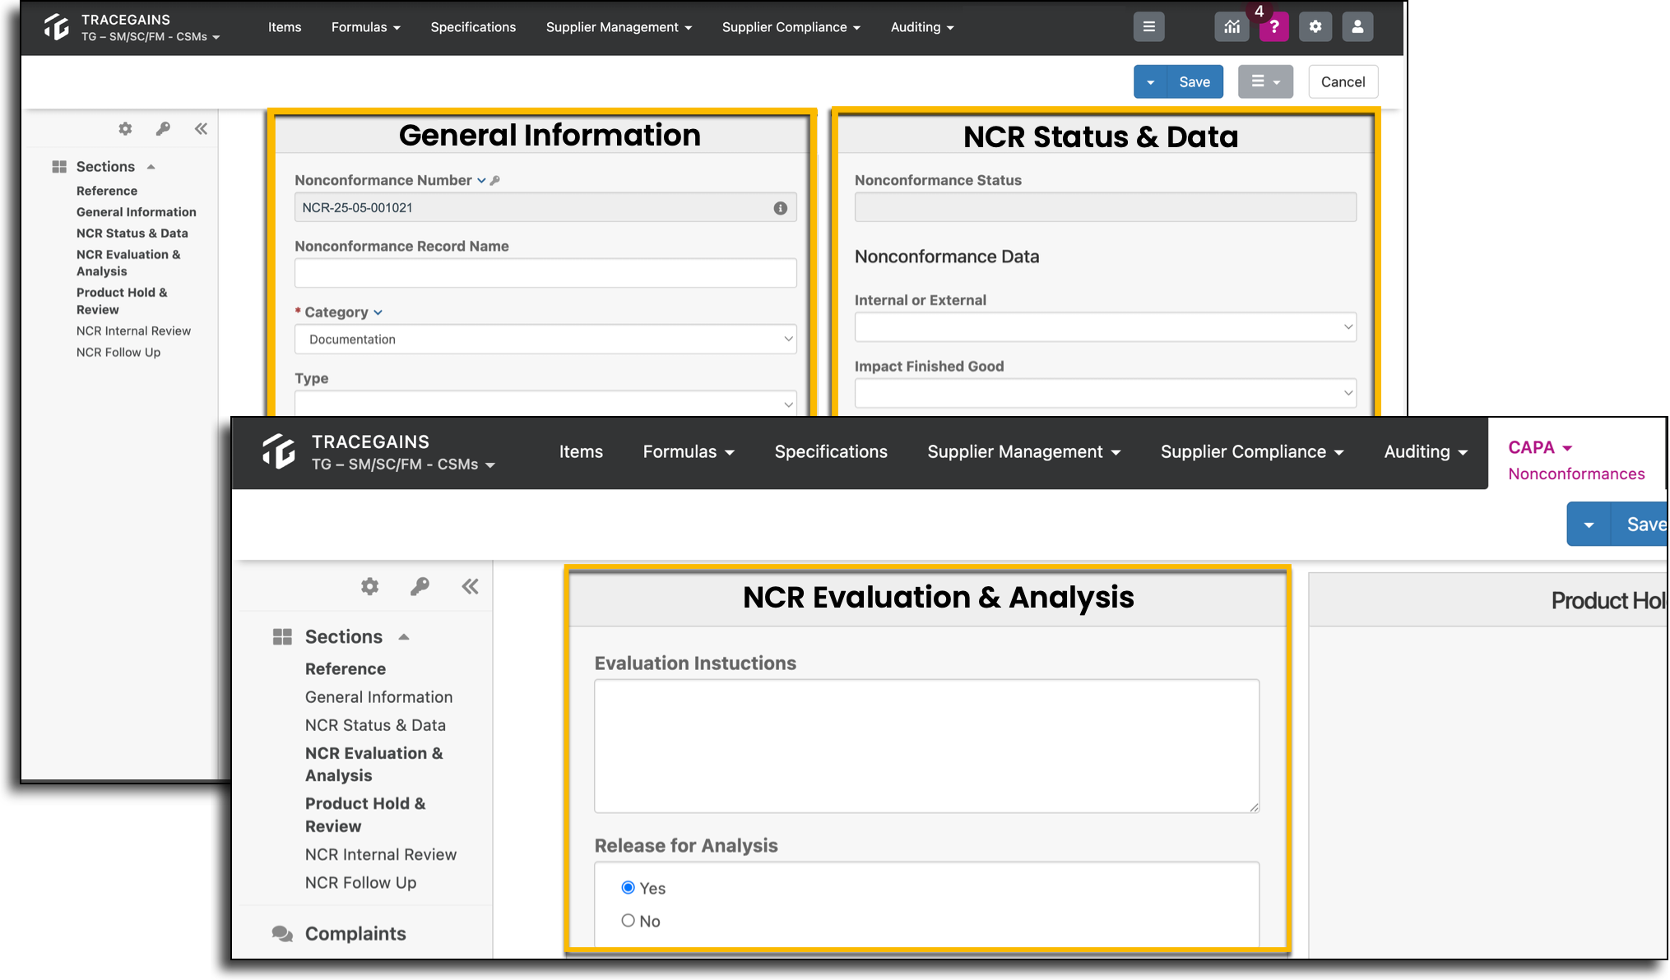Open the Category dropdown showing Documentation
The width and height of the screenshot is (1670, 980).
click(545, 340)
